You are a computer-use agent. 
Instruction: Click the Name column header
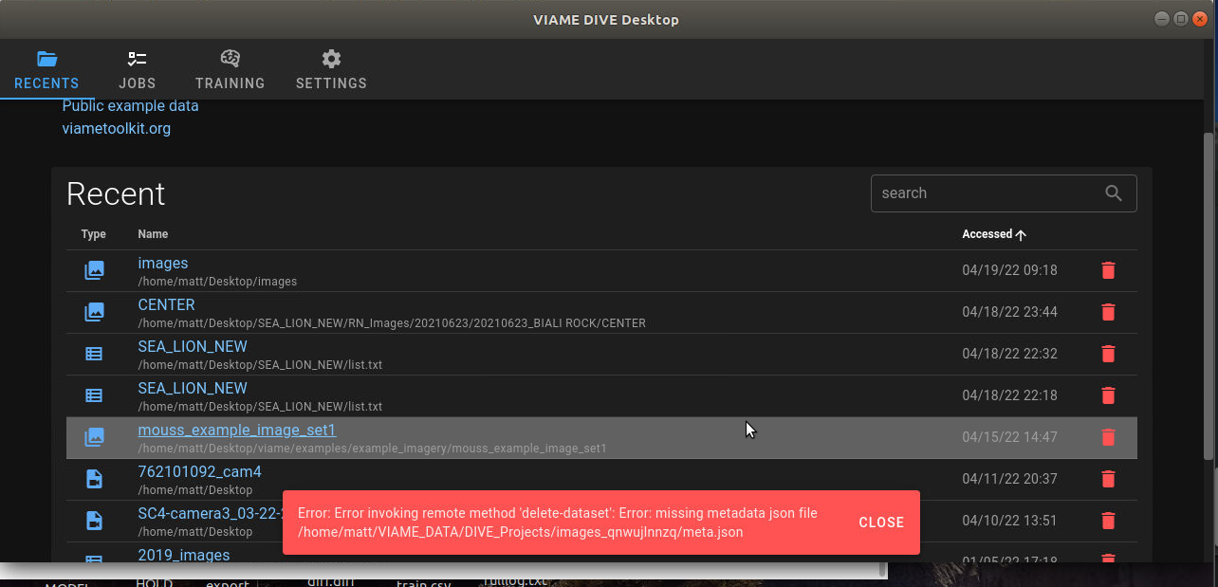pos(153,233)
